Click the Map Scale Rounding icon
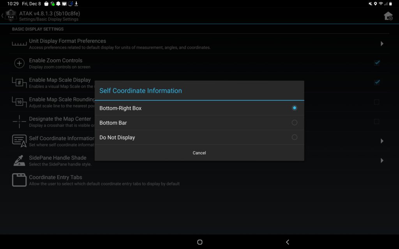Image resolution: width=399 pixels, height=249 pixels. click(19, 102)
